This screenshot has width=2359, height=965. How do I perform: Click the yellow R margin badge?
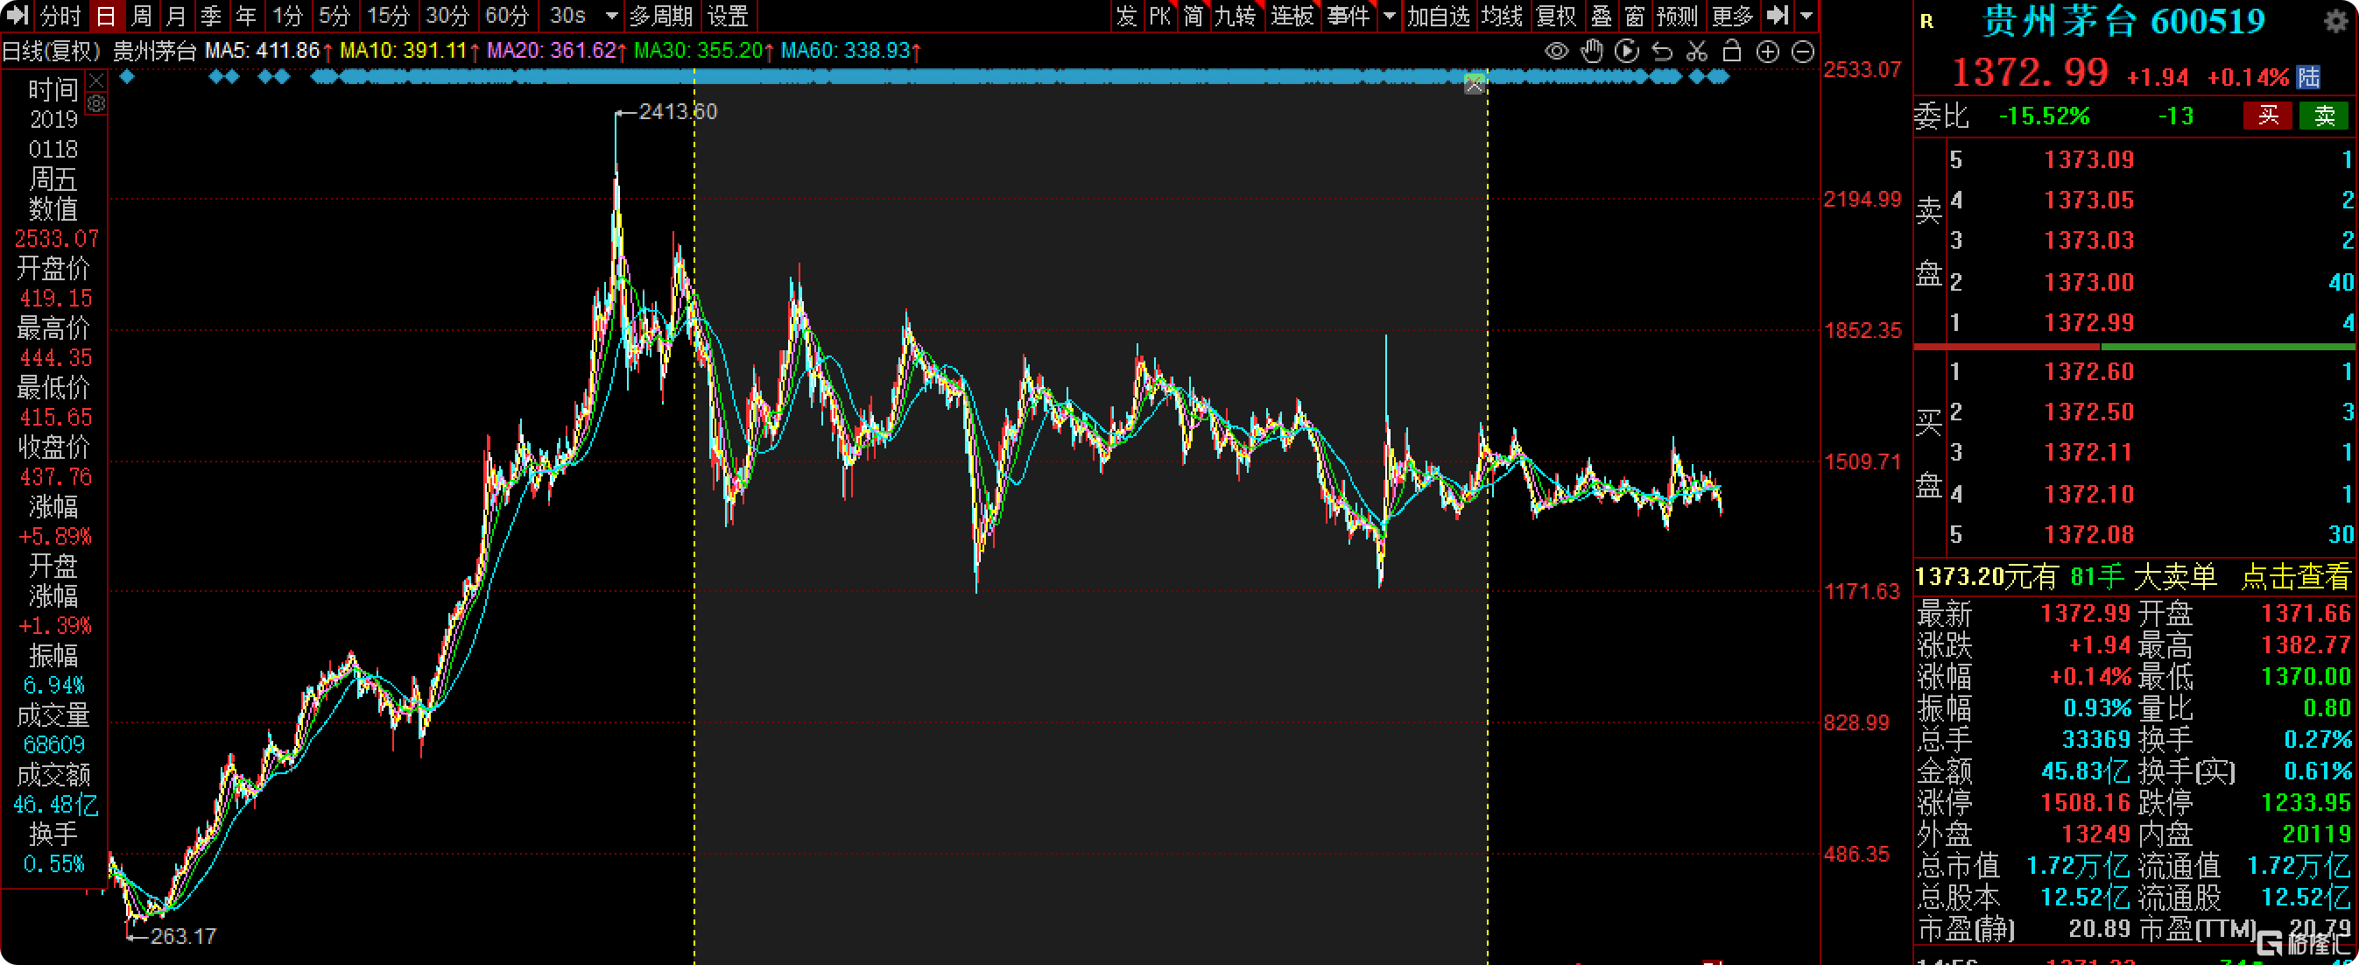(1926, 21)
